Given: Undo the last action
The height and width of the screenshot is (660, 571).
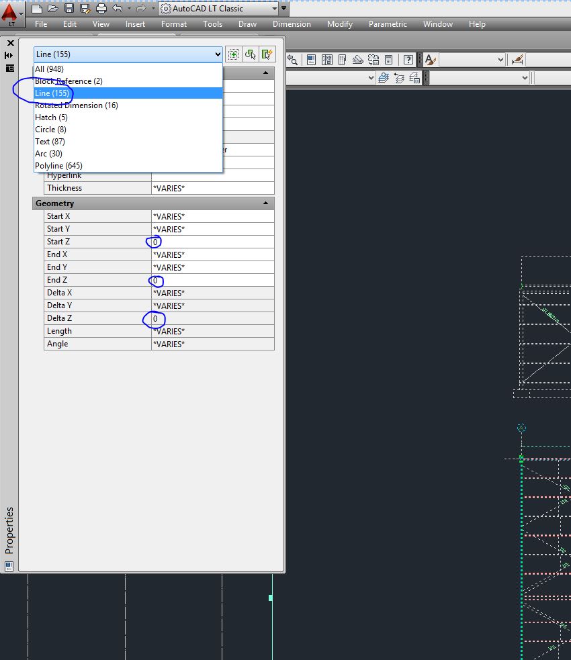Looking at the screenshot, I should point(118,9).
